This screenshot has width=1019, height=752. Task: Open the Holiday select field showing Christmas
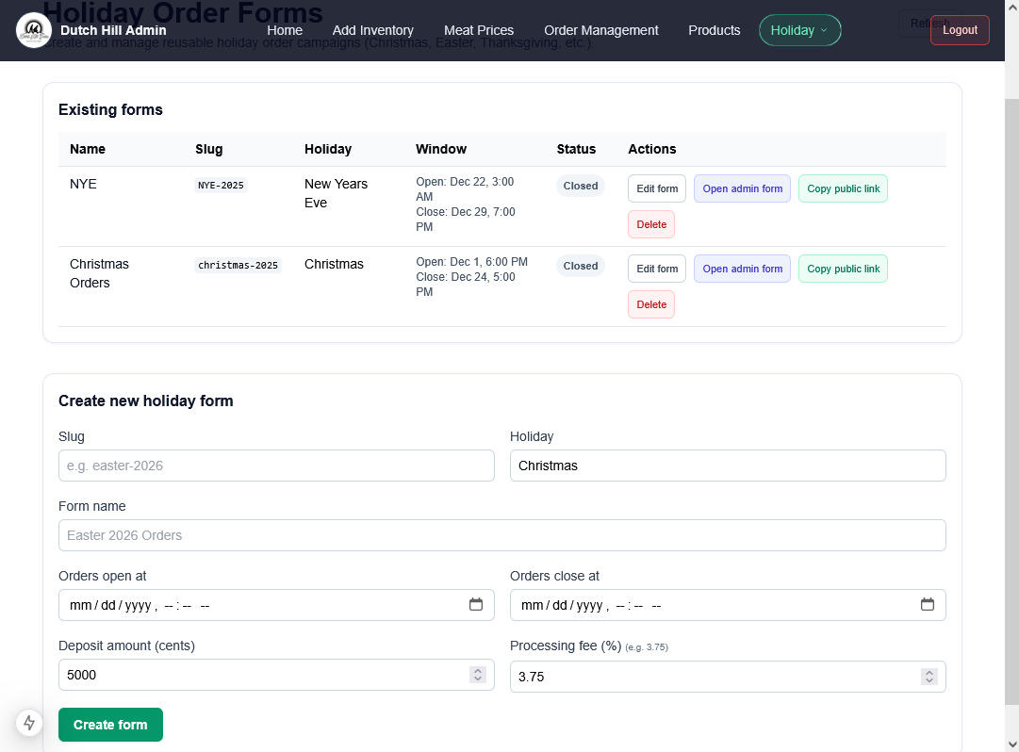727,466
